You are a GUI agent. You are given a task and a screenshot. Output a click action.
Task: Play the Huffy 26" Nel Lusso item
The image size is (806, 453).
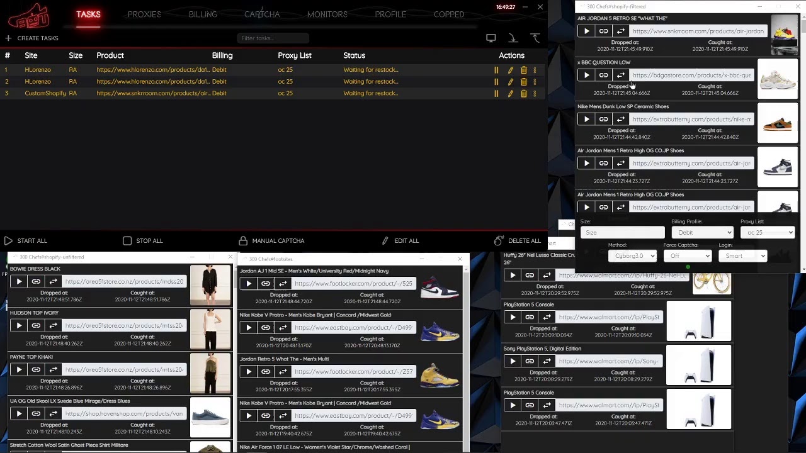[x=513, y=275]
